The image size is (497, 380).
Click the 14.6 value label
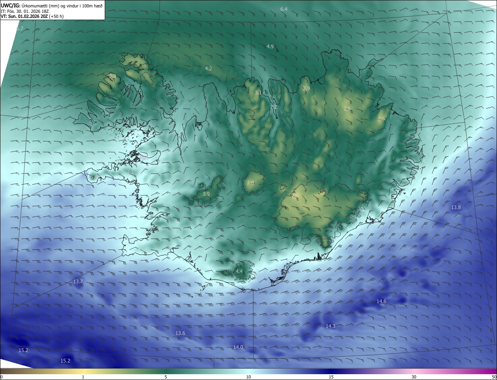(x=381, y=302)
